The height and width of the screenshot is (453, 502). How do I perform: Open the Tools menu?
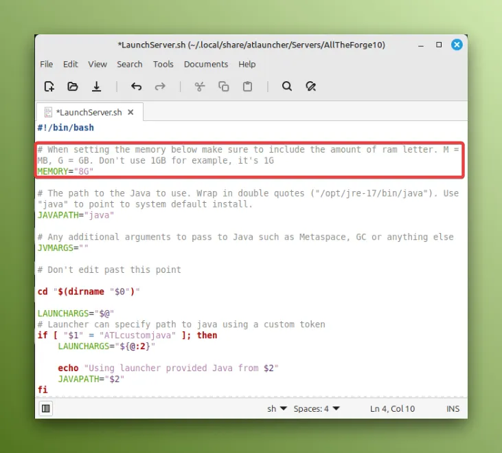163,64
